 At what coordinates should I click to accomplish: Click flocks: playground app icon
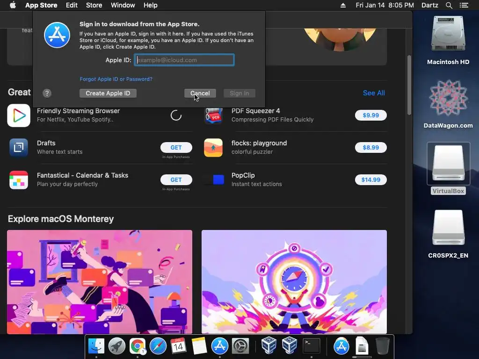tap(213, 147)
